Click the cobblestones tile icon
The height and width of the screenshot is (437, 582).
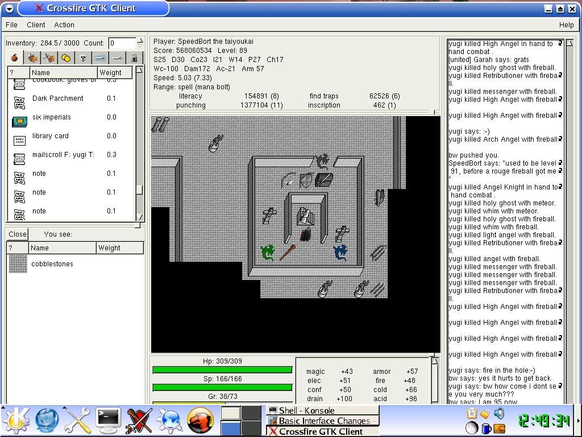point(18,264)
